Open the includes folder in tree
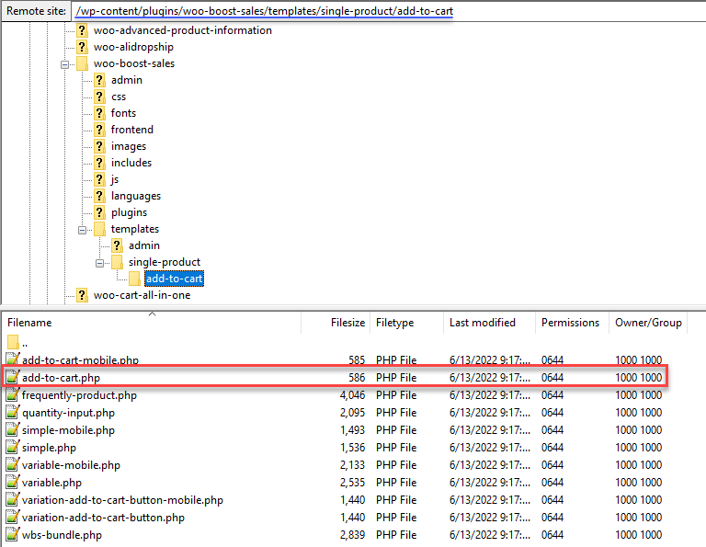The height and width of the screenshot is (547, 706). click(x=131, y=163)
